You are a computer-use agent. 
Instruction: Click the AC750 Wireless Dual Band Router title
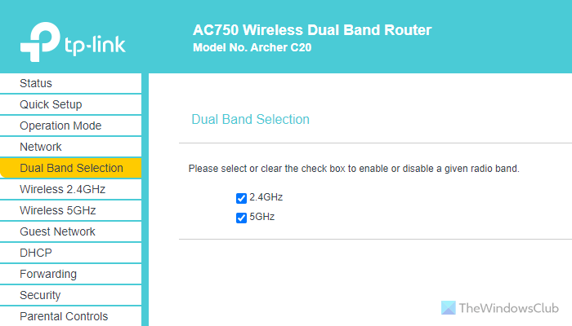[311, 30]
